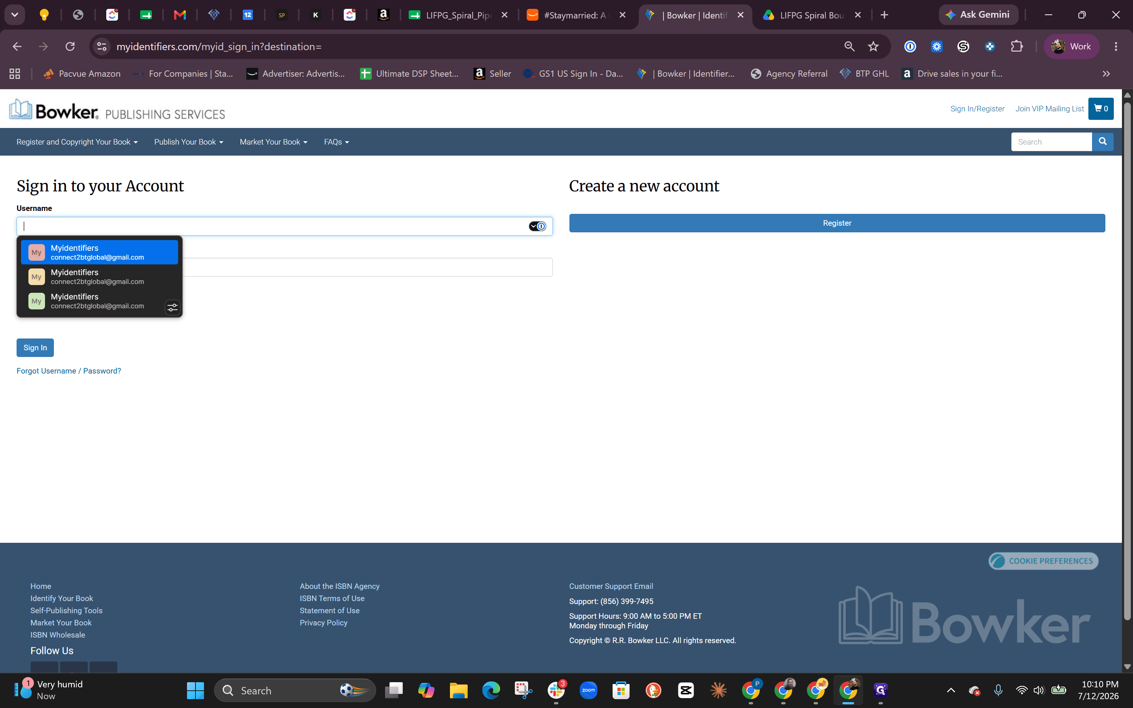The image size is (1133, 708).
Task: Select second Myidentifiers entry with yellow icon
Action: click(99, 277)
